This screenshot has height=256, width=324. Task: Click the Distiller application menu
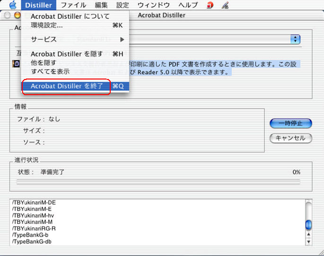coord(38,5)
